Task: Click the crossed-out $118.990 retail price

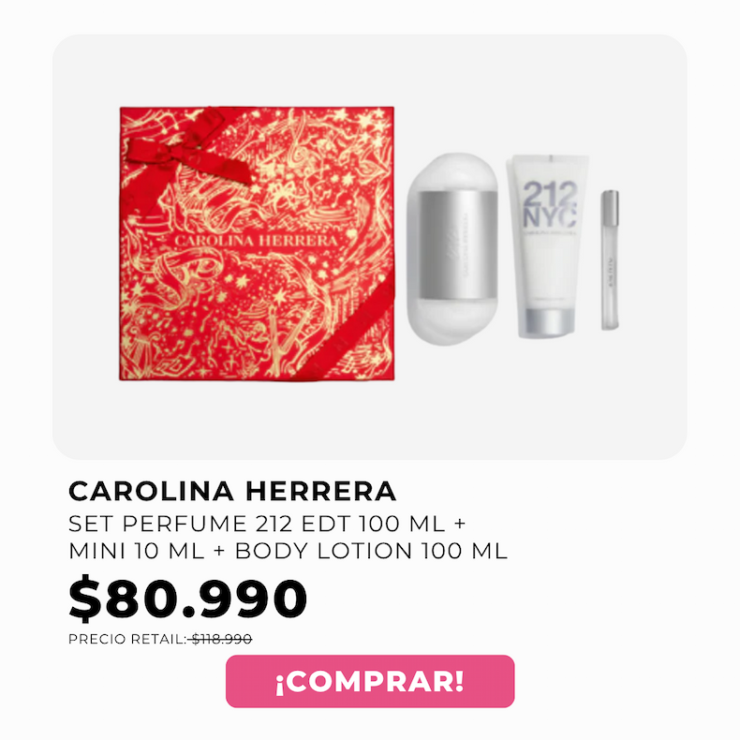Action: pos(221,639)
